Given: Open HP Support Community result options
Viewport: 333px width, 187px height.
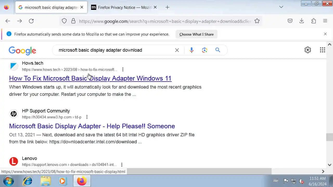Looking at the screenshot, I should point(87,117).
